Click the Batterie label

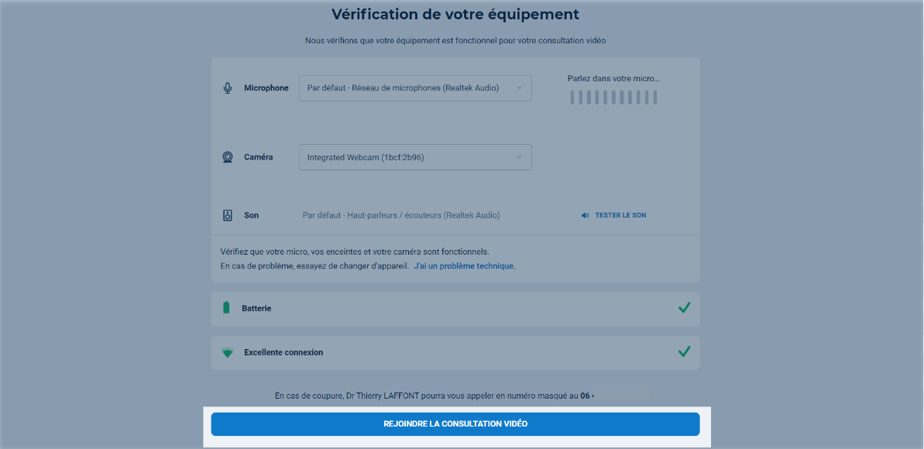click(x=256, y=308)
